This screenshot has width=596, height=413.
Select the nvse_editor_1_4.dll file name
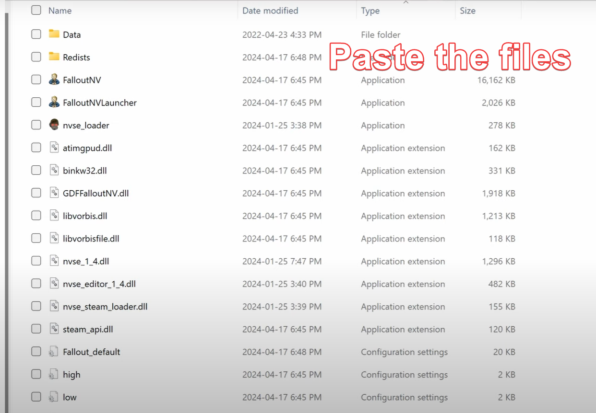[99, 284]
